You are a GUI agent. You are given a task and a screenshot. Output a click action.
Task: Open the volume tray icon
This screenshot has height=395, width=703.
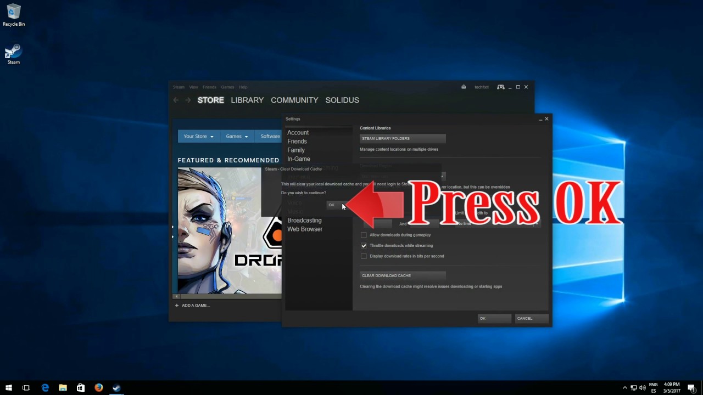click(x=642, y=388)
